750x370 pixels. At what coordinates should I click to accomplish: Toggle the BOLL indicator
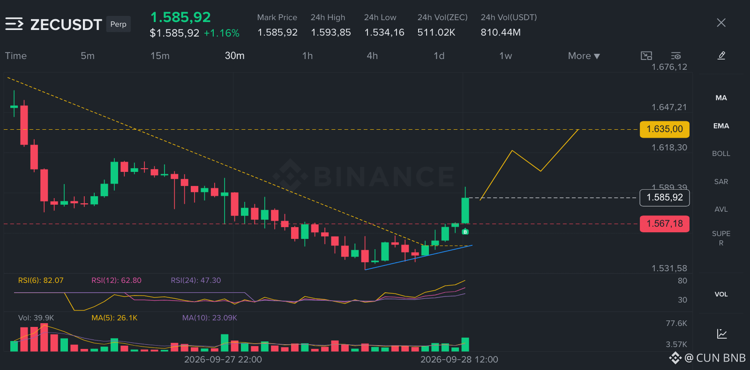(x=721, y=154)
